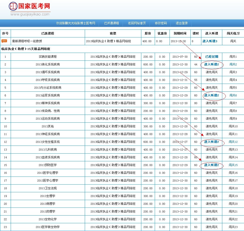
Task: Click the 闯关12 practice link
Action: tap(233, 142)
